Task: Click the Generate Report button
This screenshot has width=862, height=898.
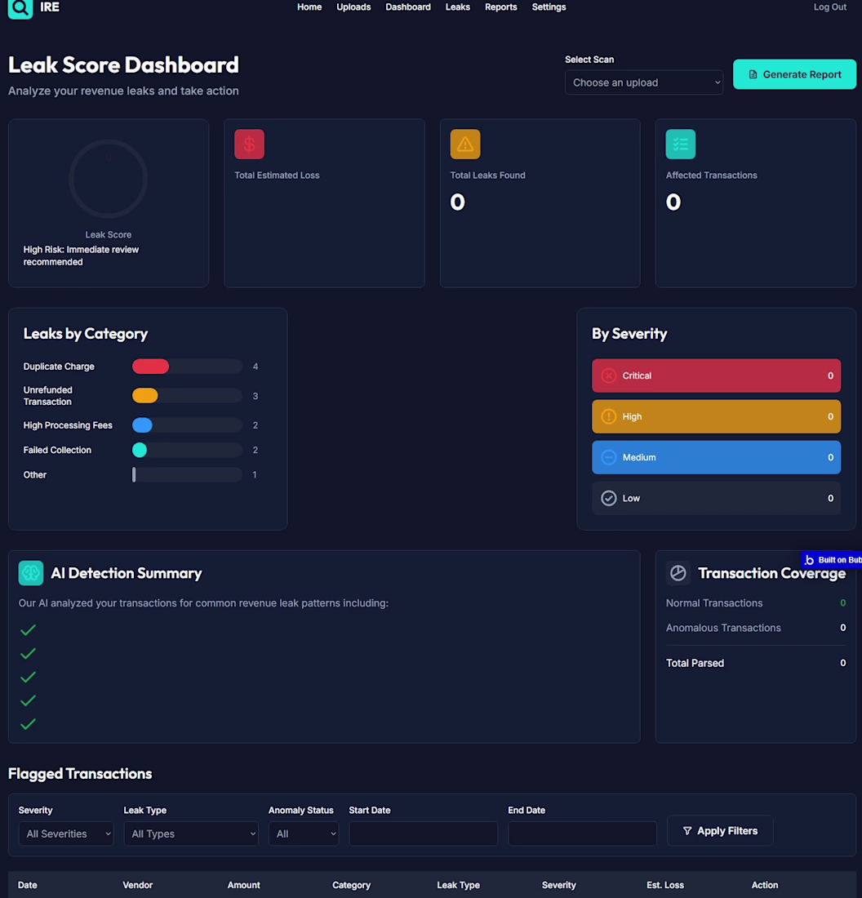Action: tap(794, 74)
